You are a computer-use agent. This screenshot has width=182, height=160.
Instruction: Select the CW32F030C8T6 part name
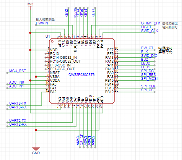pyautogui.click(x=81, y=75)
